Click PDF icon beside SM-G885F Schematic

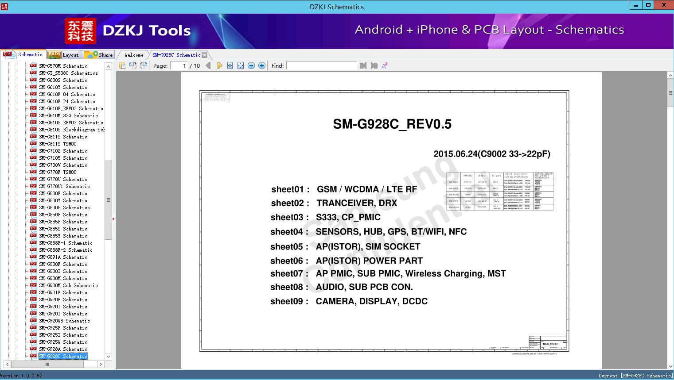33,222
